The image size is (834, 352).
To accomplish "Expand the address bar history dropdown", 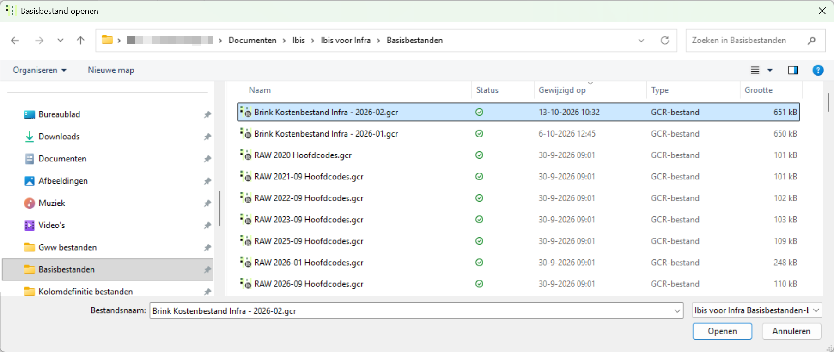I will click(641, 41).
